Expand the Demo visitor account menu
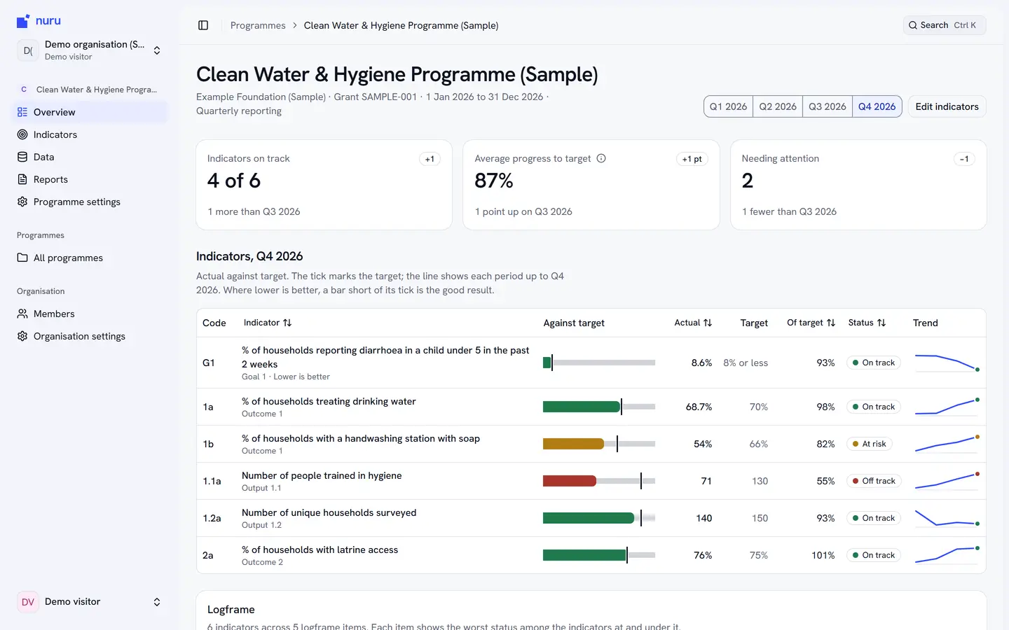Image resolution: width=1009 pixels, height=630 pixels. (x=90, y=602)
